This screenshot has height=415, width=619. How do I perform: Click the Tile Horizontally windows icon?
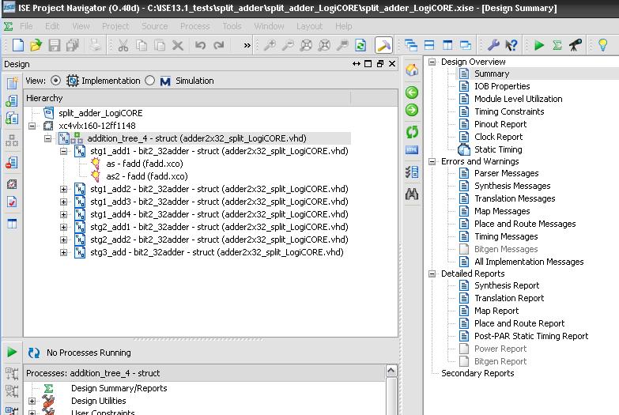coord(429,45)
